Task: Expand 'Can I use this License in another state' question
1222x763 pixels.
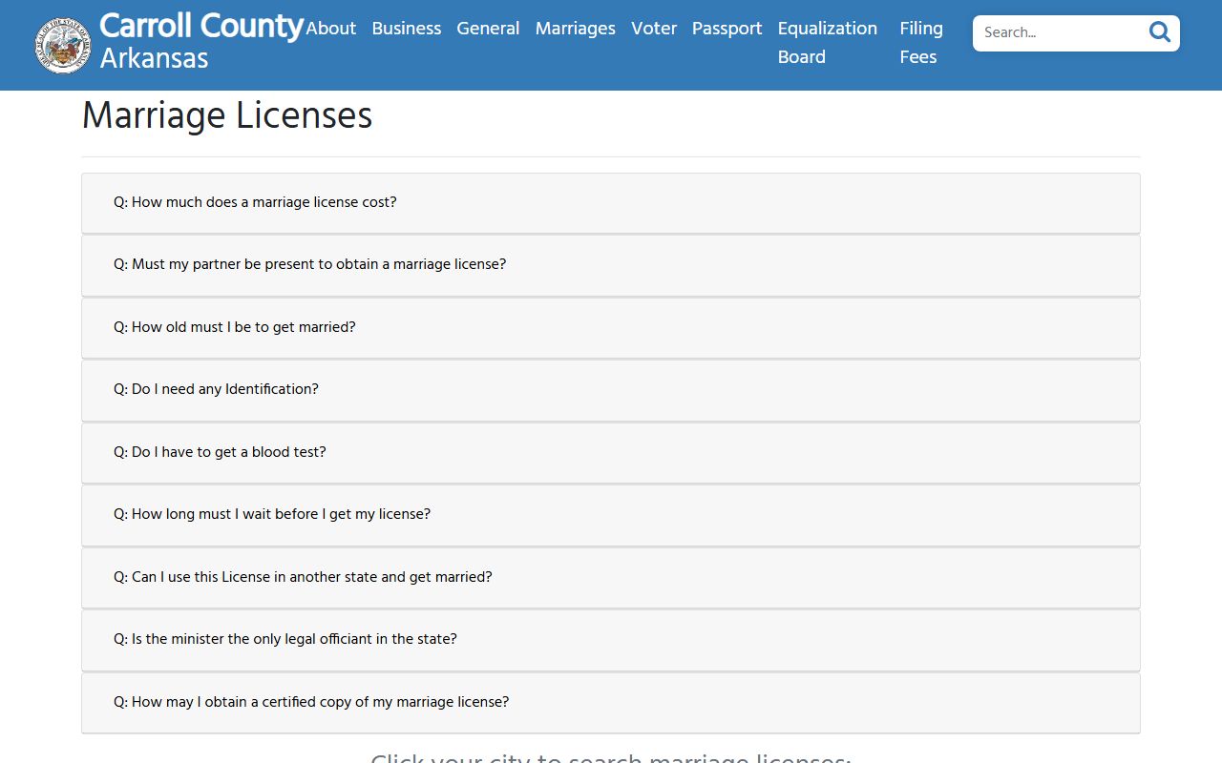Action: (x=611, y=578)
